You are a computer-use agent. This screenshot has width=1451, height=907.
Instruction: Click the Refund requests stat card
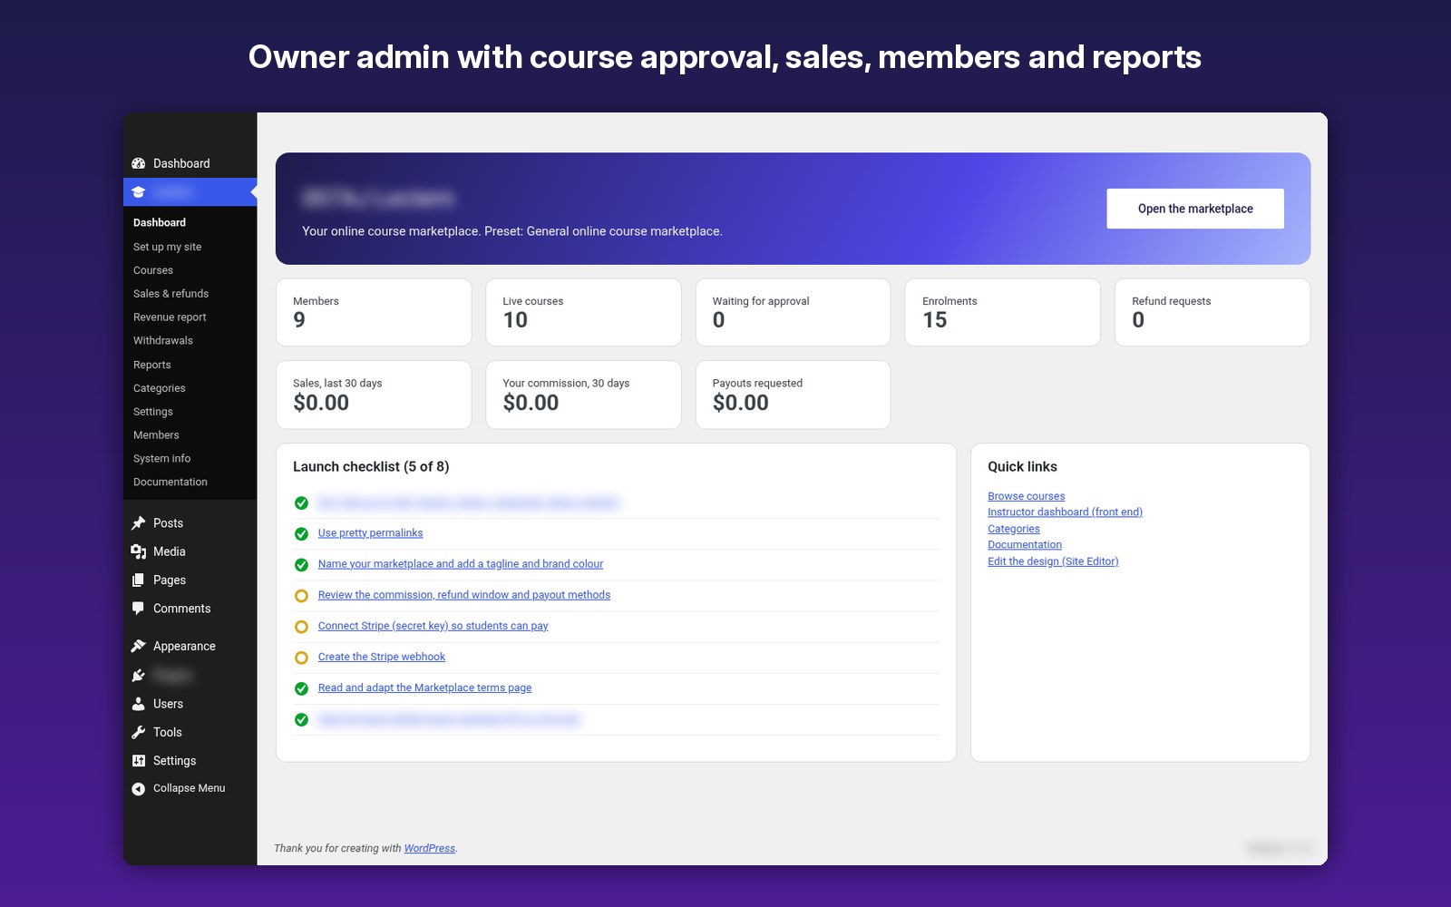tap(1212, 312)
